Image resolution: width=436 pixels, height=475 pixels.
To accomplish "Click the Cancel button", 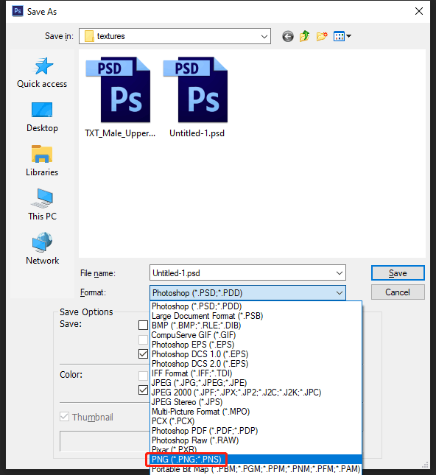I will coord(398,292).
